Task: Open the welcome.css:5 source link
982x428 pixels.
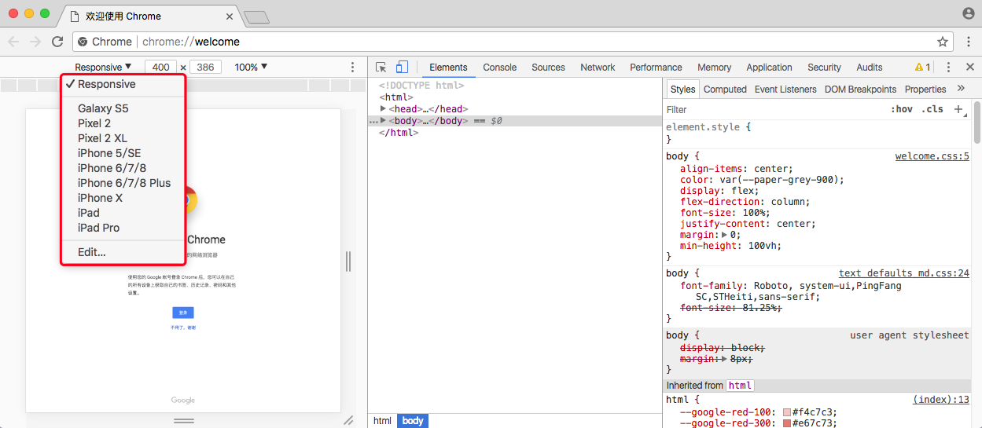Action: (x=932, y=156)
